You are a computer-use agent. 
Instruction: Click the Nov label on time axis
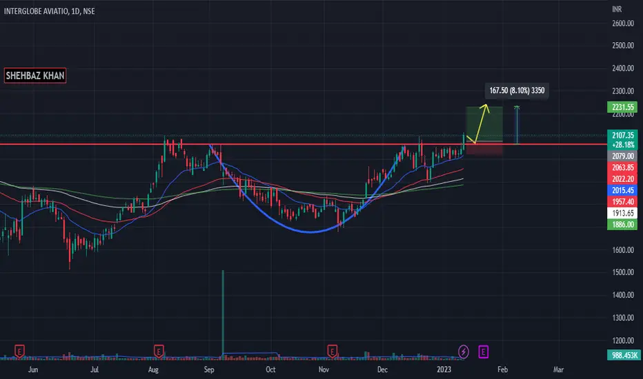click(324, 369)
